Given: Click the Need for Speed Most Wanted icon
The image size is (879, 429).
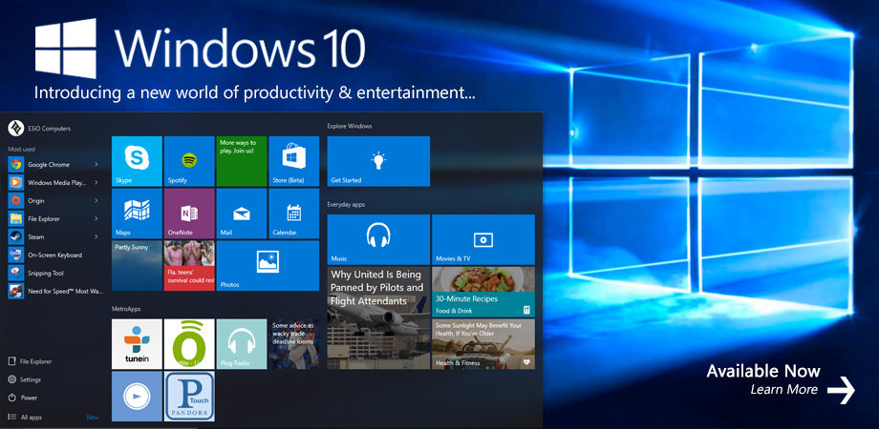Looking at the screenshot, I should click(15, 291).
